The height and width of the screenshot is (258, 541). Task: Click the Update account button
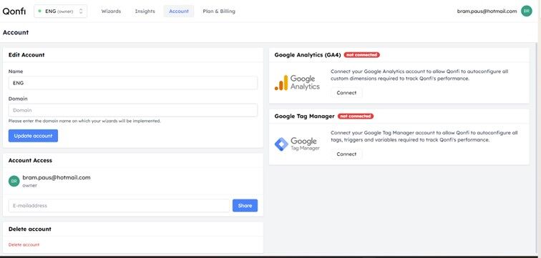point(33,136)
